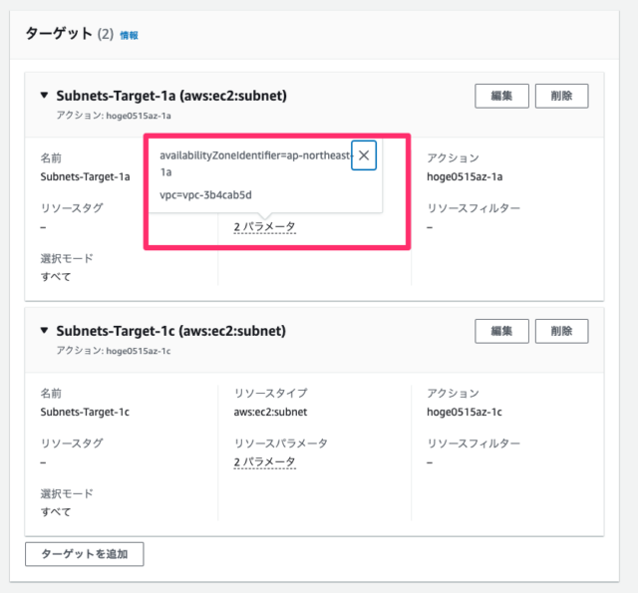This screenshot has width=638, height=593.
Task: Click 削除 for Subnets-Target-1a
Action: 561,96
